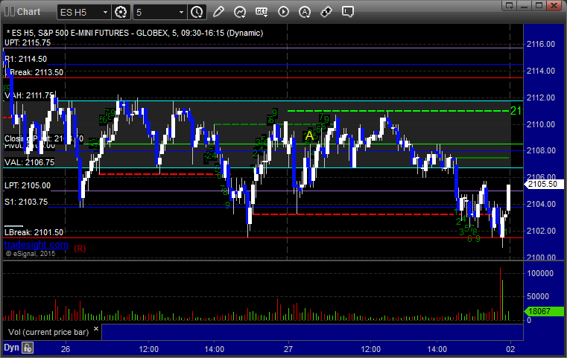The image size is (567, 358).
Task: Click the 27 date label on time axis
Action: (x=288, y=349)
